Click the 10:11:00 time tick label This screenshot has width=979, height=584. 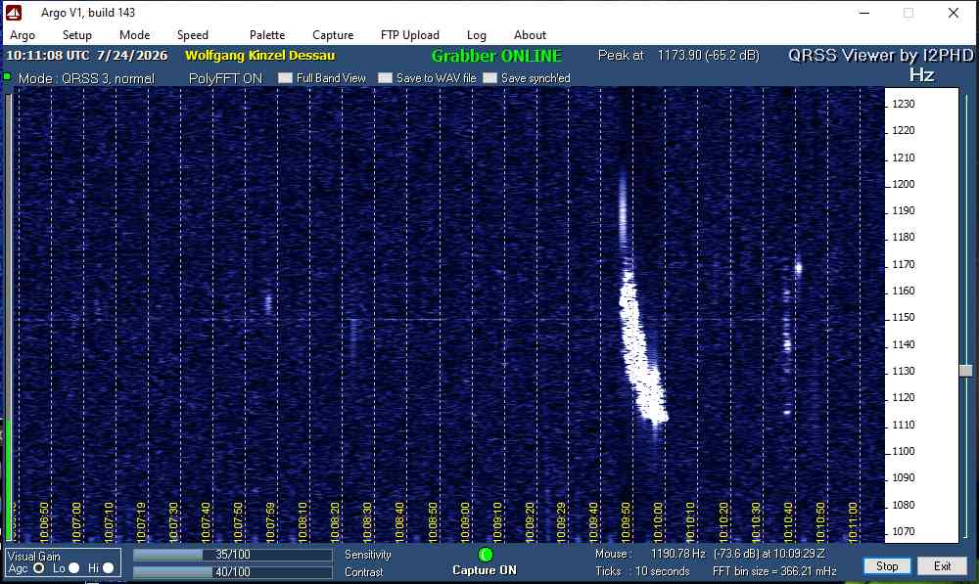pyautogui.click(x=853, y=521)
